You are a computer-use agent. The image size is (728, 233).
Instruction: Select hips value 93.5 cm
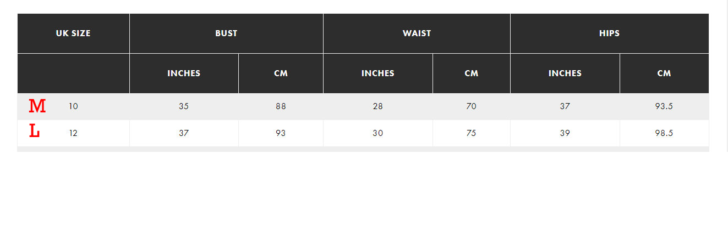tap(664, 106)
